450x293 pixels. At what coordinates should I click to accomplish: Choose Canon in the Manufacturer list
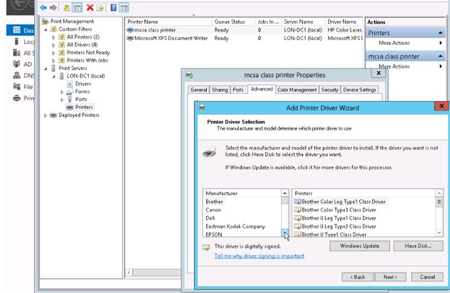coord(213,210)
